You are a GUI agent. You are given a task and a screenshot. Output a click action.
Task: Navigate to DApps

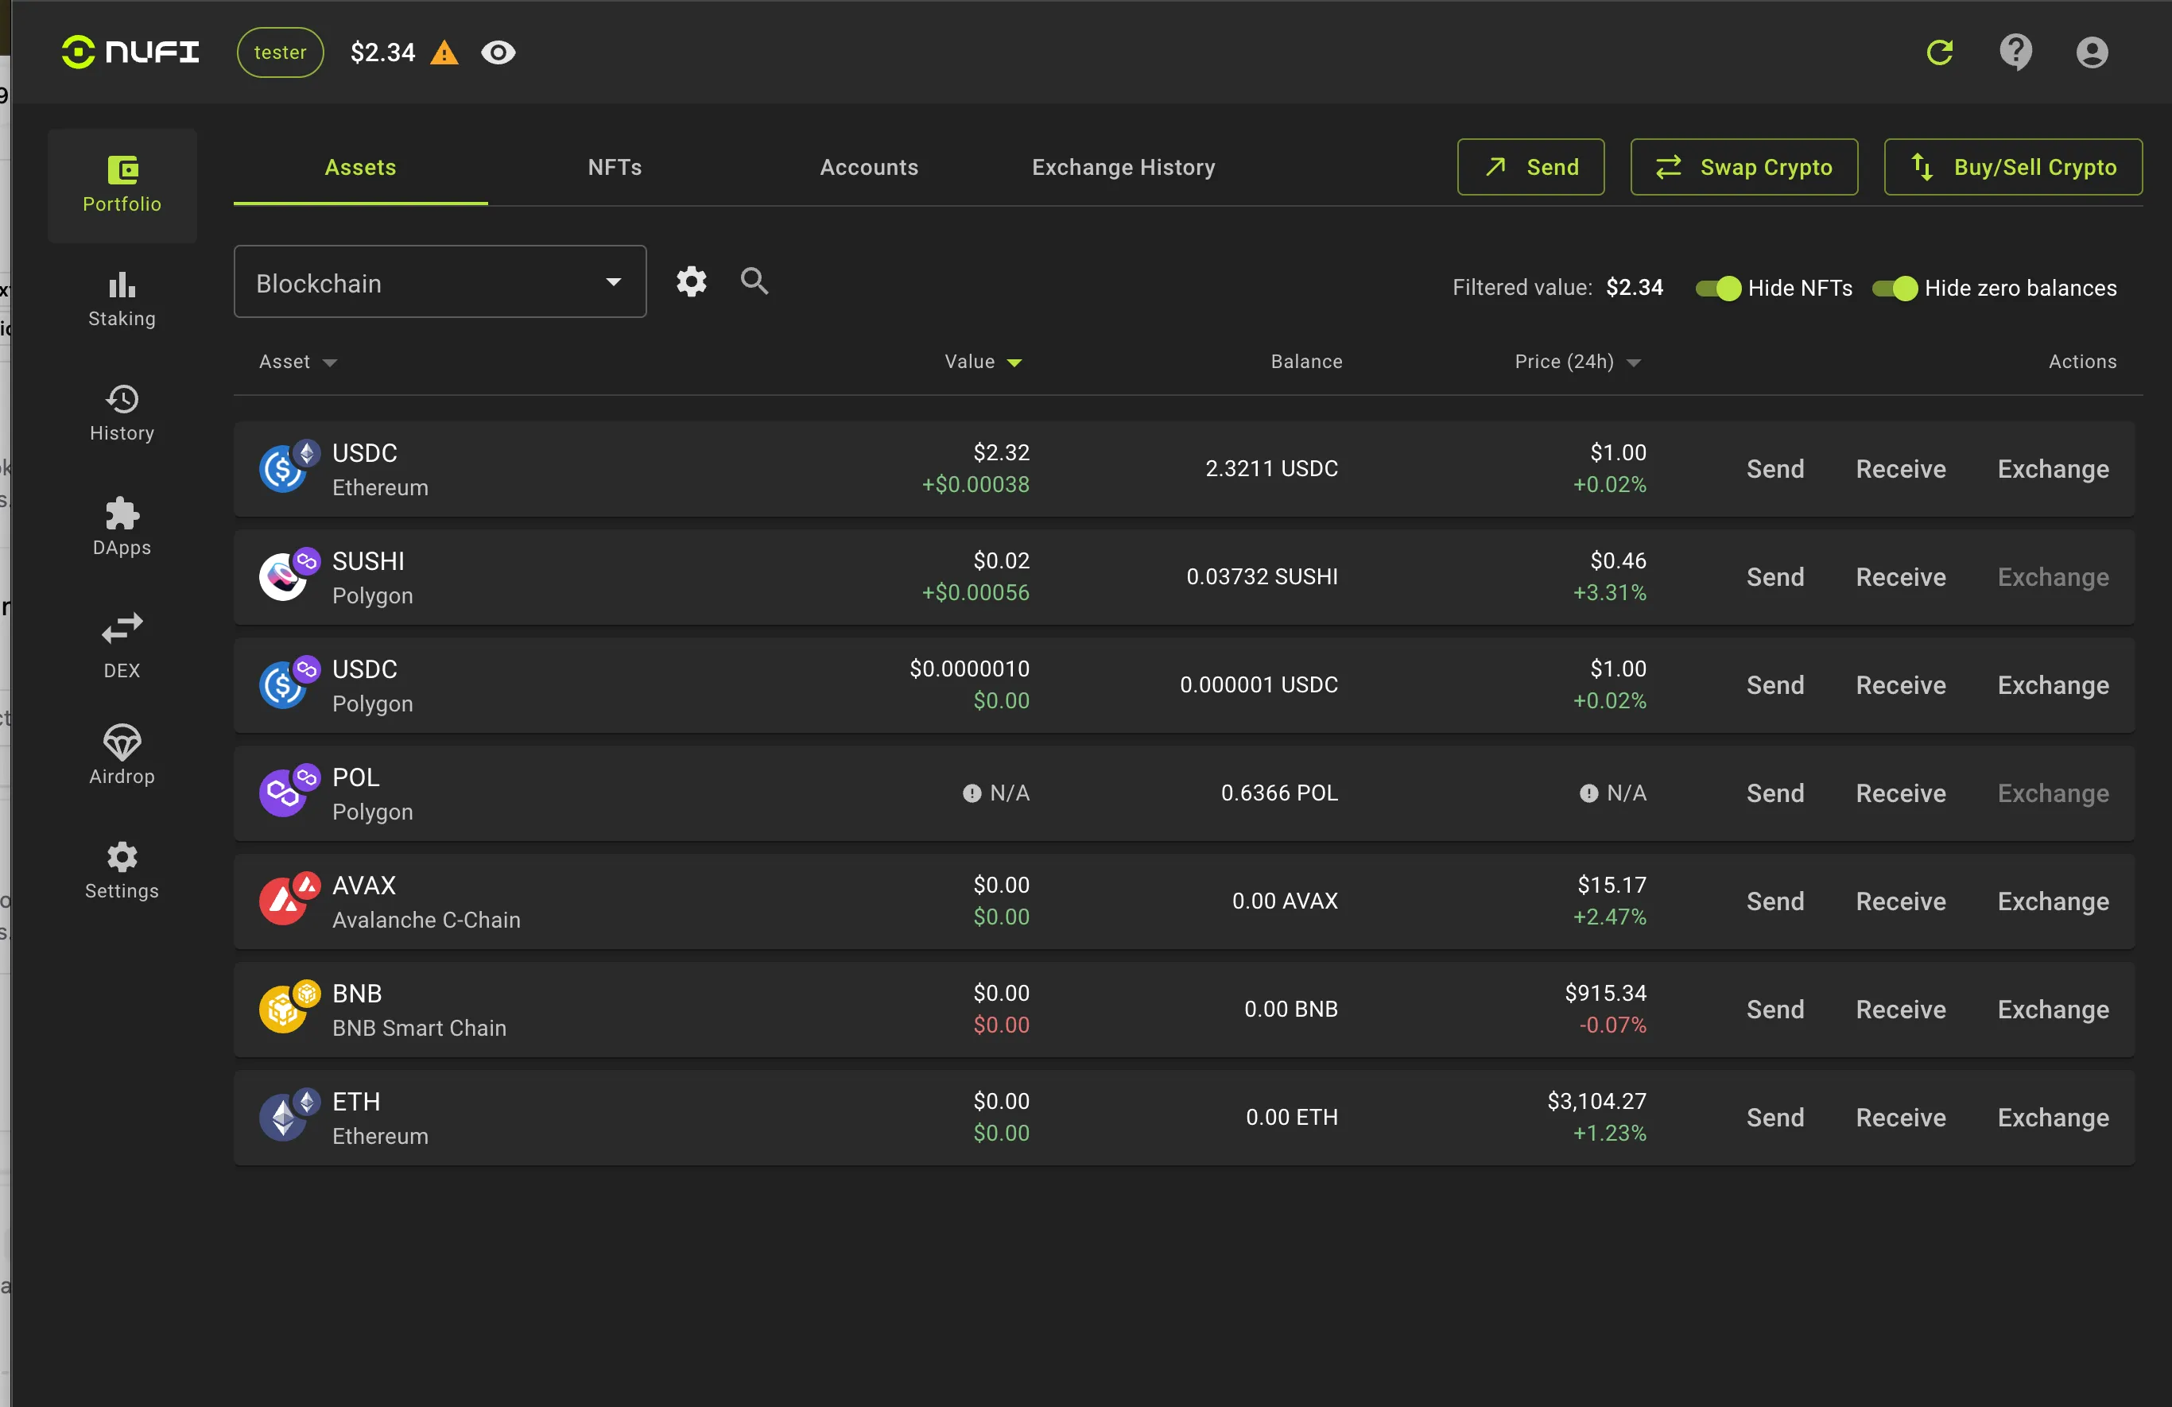tap(122, 527)
